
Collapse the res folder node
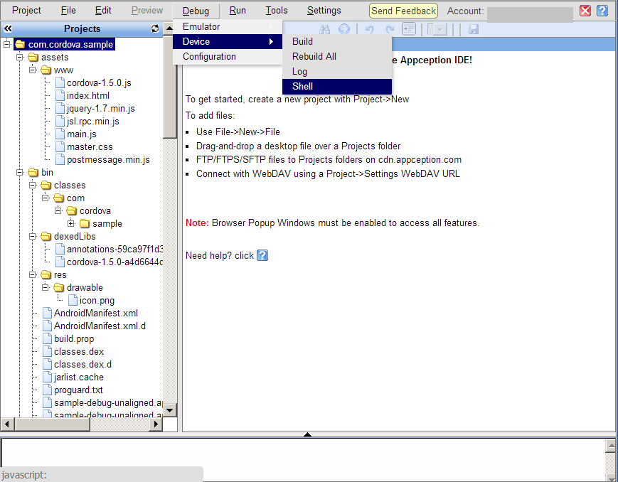tap(33, 274)
